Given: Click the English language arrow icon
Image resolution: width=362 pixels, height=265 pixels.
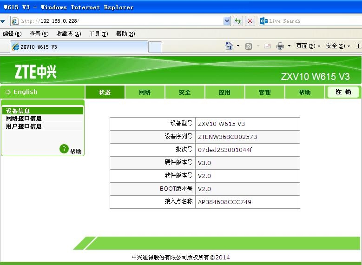Looking at the screenshot, I should [8, 92].
